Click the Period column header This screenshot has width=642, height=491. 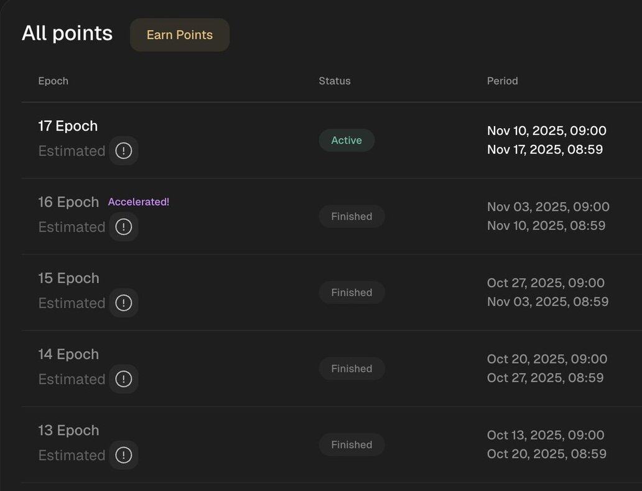[503, 81]
